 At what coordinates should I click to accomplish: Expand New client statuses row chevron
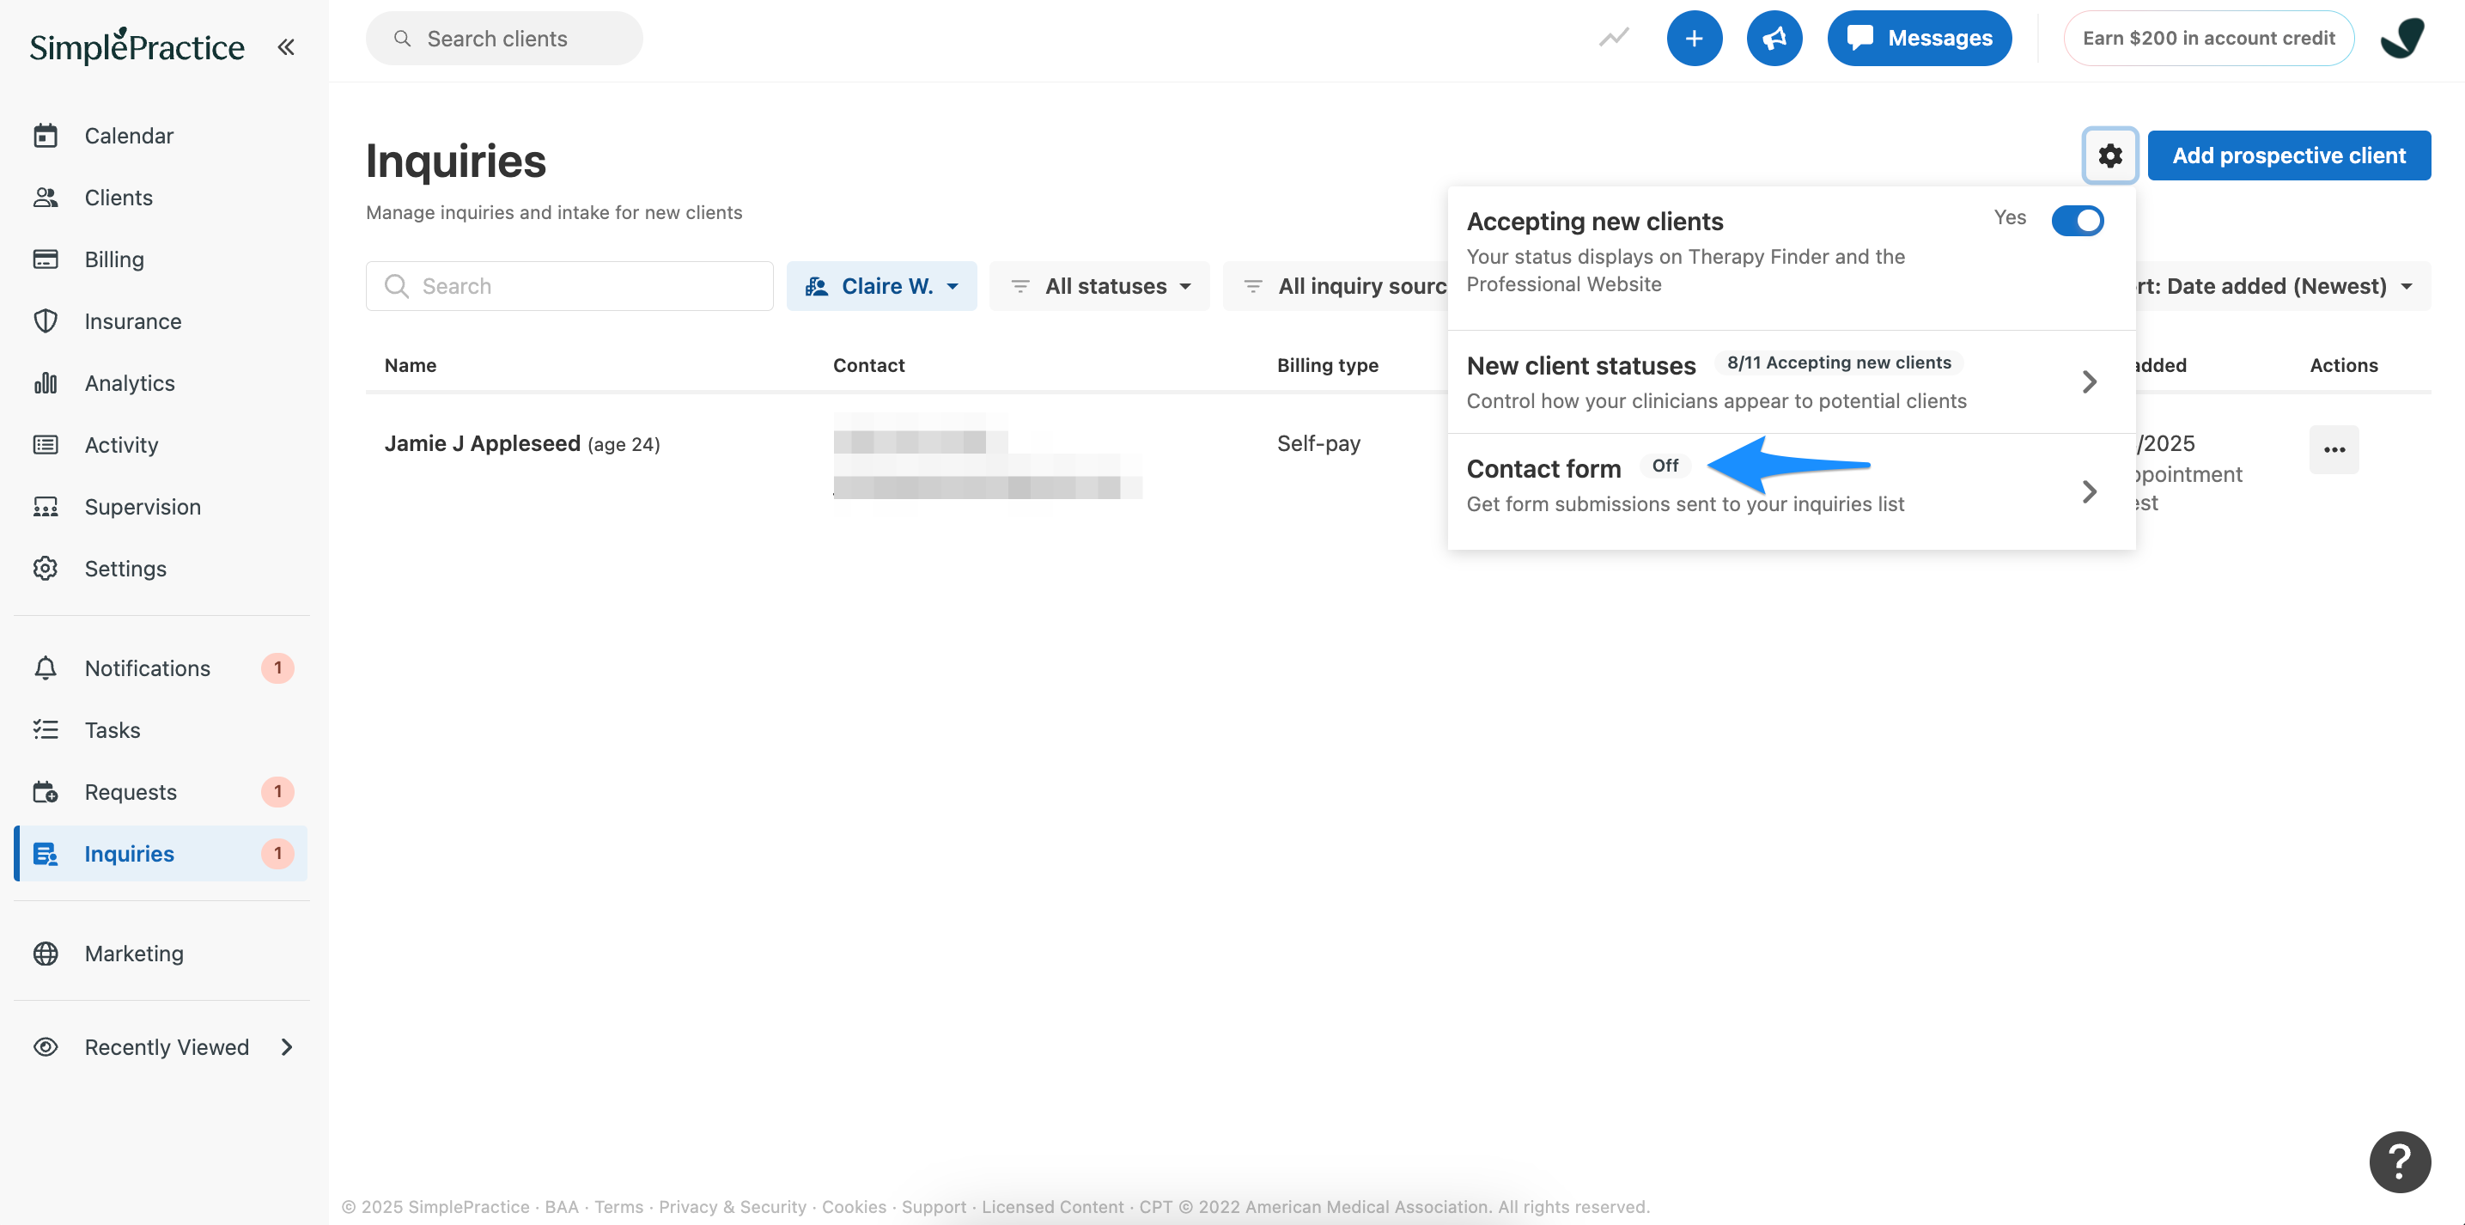pyautogui.click(x=2089, y=382)
